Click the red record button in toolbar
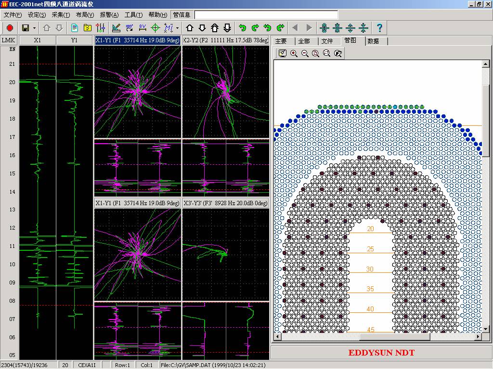This screenshot has width=493, height=369. [x=10, y=28]
